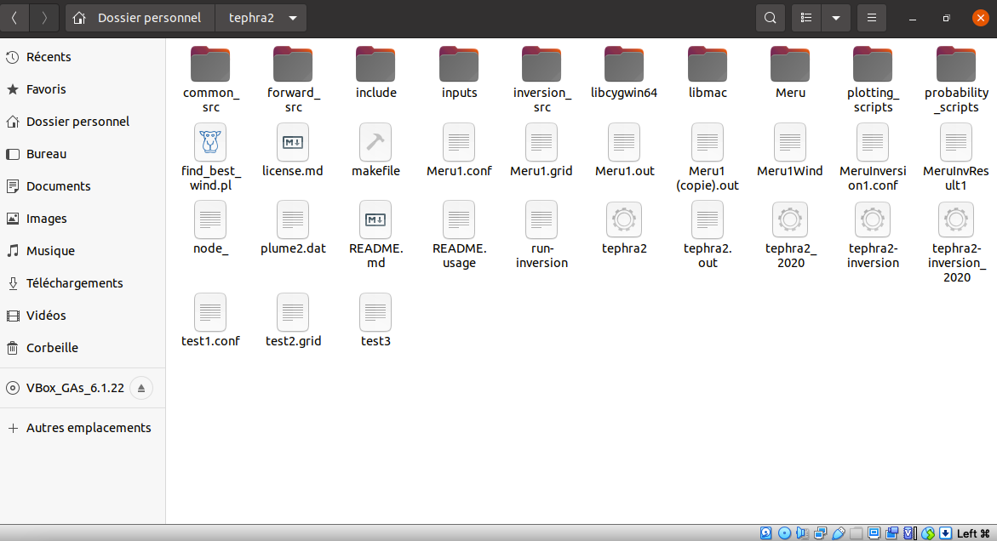Screen dimensions: 997x541
Task: Select Téléchargements in the sidebar
Action: point(74,283)
